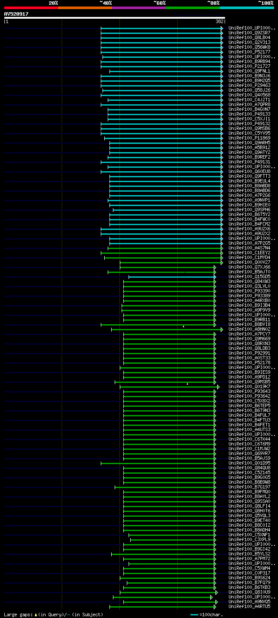Click the purple ~60% legend segment

(x=139, y=8)
